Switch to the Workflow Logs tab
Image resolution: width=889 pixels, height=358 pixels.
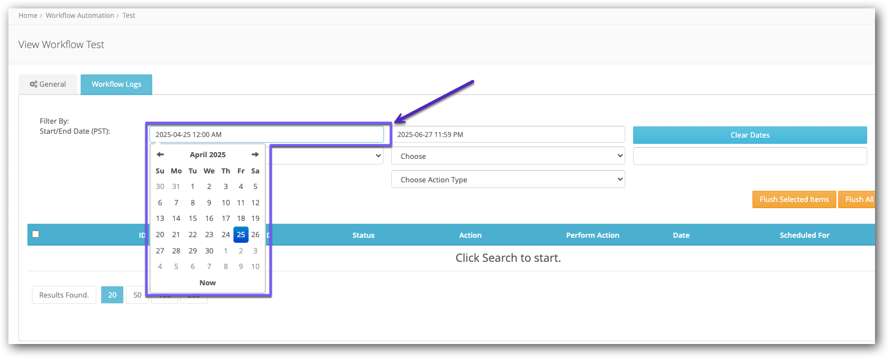click(x=116, y=84)
